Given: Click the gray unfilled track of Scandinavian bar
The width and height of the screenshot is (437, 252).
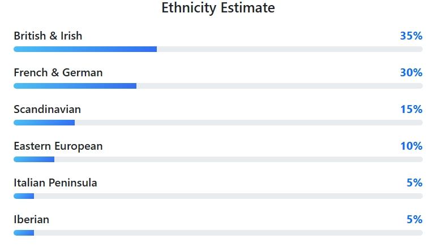Looking at the screenshot, I should tap(249, 123).
